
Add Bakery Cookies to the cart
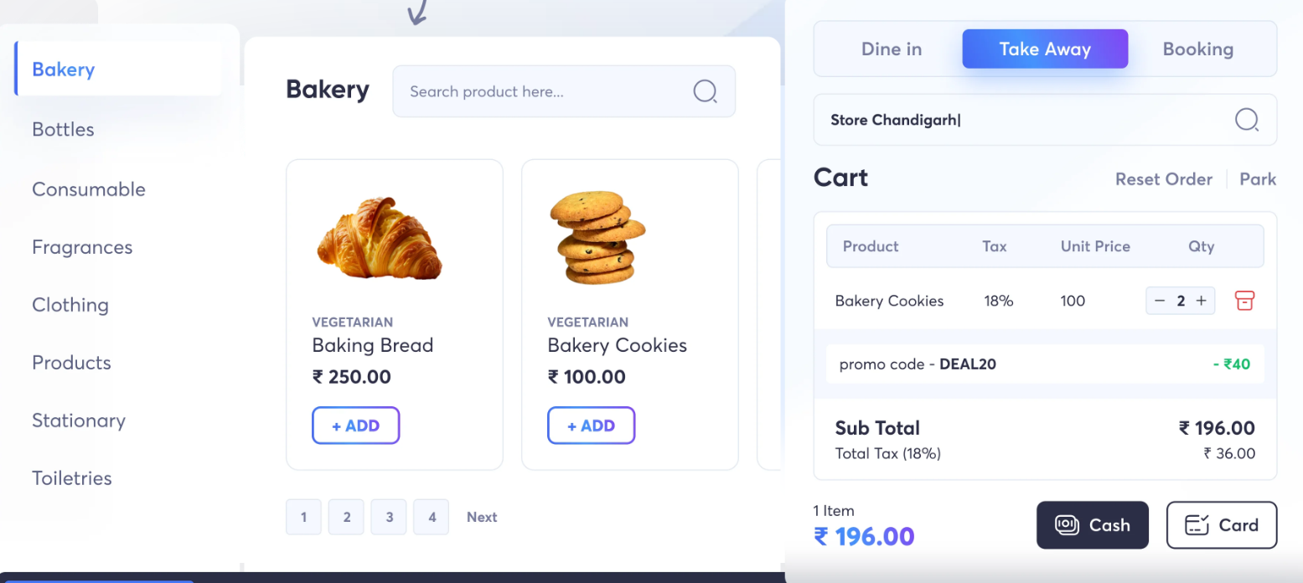tap(591, 425)
